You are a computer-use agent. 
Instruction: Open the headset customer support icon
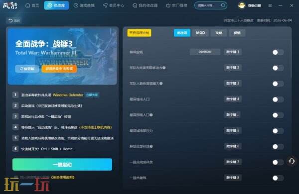292,161
